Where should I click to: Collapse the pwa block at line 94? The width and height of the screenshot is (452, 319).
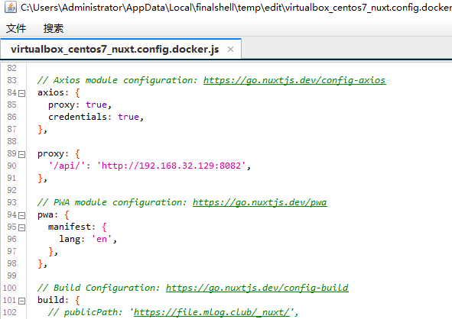(21, 215)
